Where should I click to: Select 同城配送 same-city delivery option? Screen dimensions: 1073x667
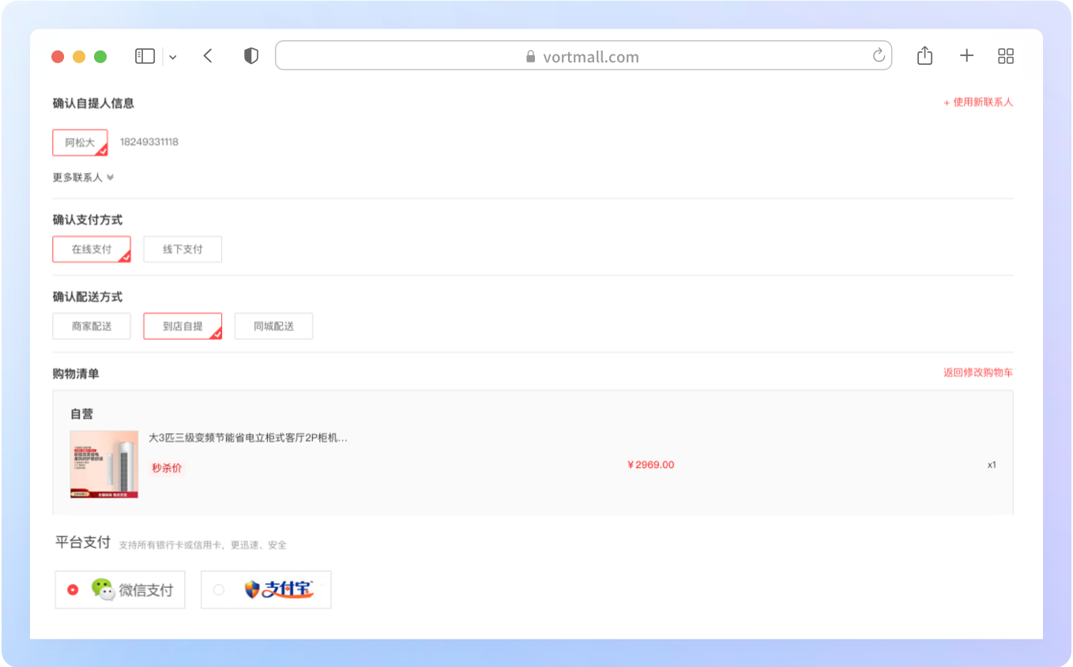[273, 326]
